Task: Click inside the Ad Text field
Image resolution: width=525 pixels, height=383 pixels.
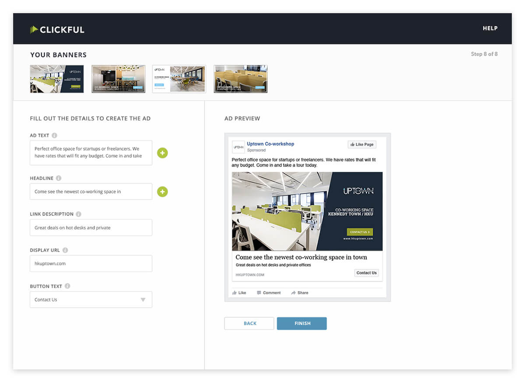Action: tap(91, 153)
